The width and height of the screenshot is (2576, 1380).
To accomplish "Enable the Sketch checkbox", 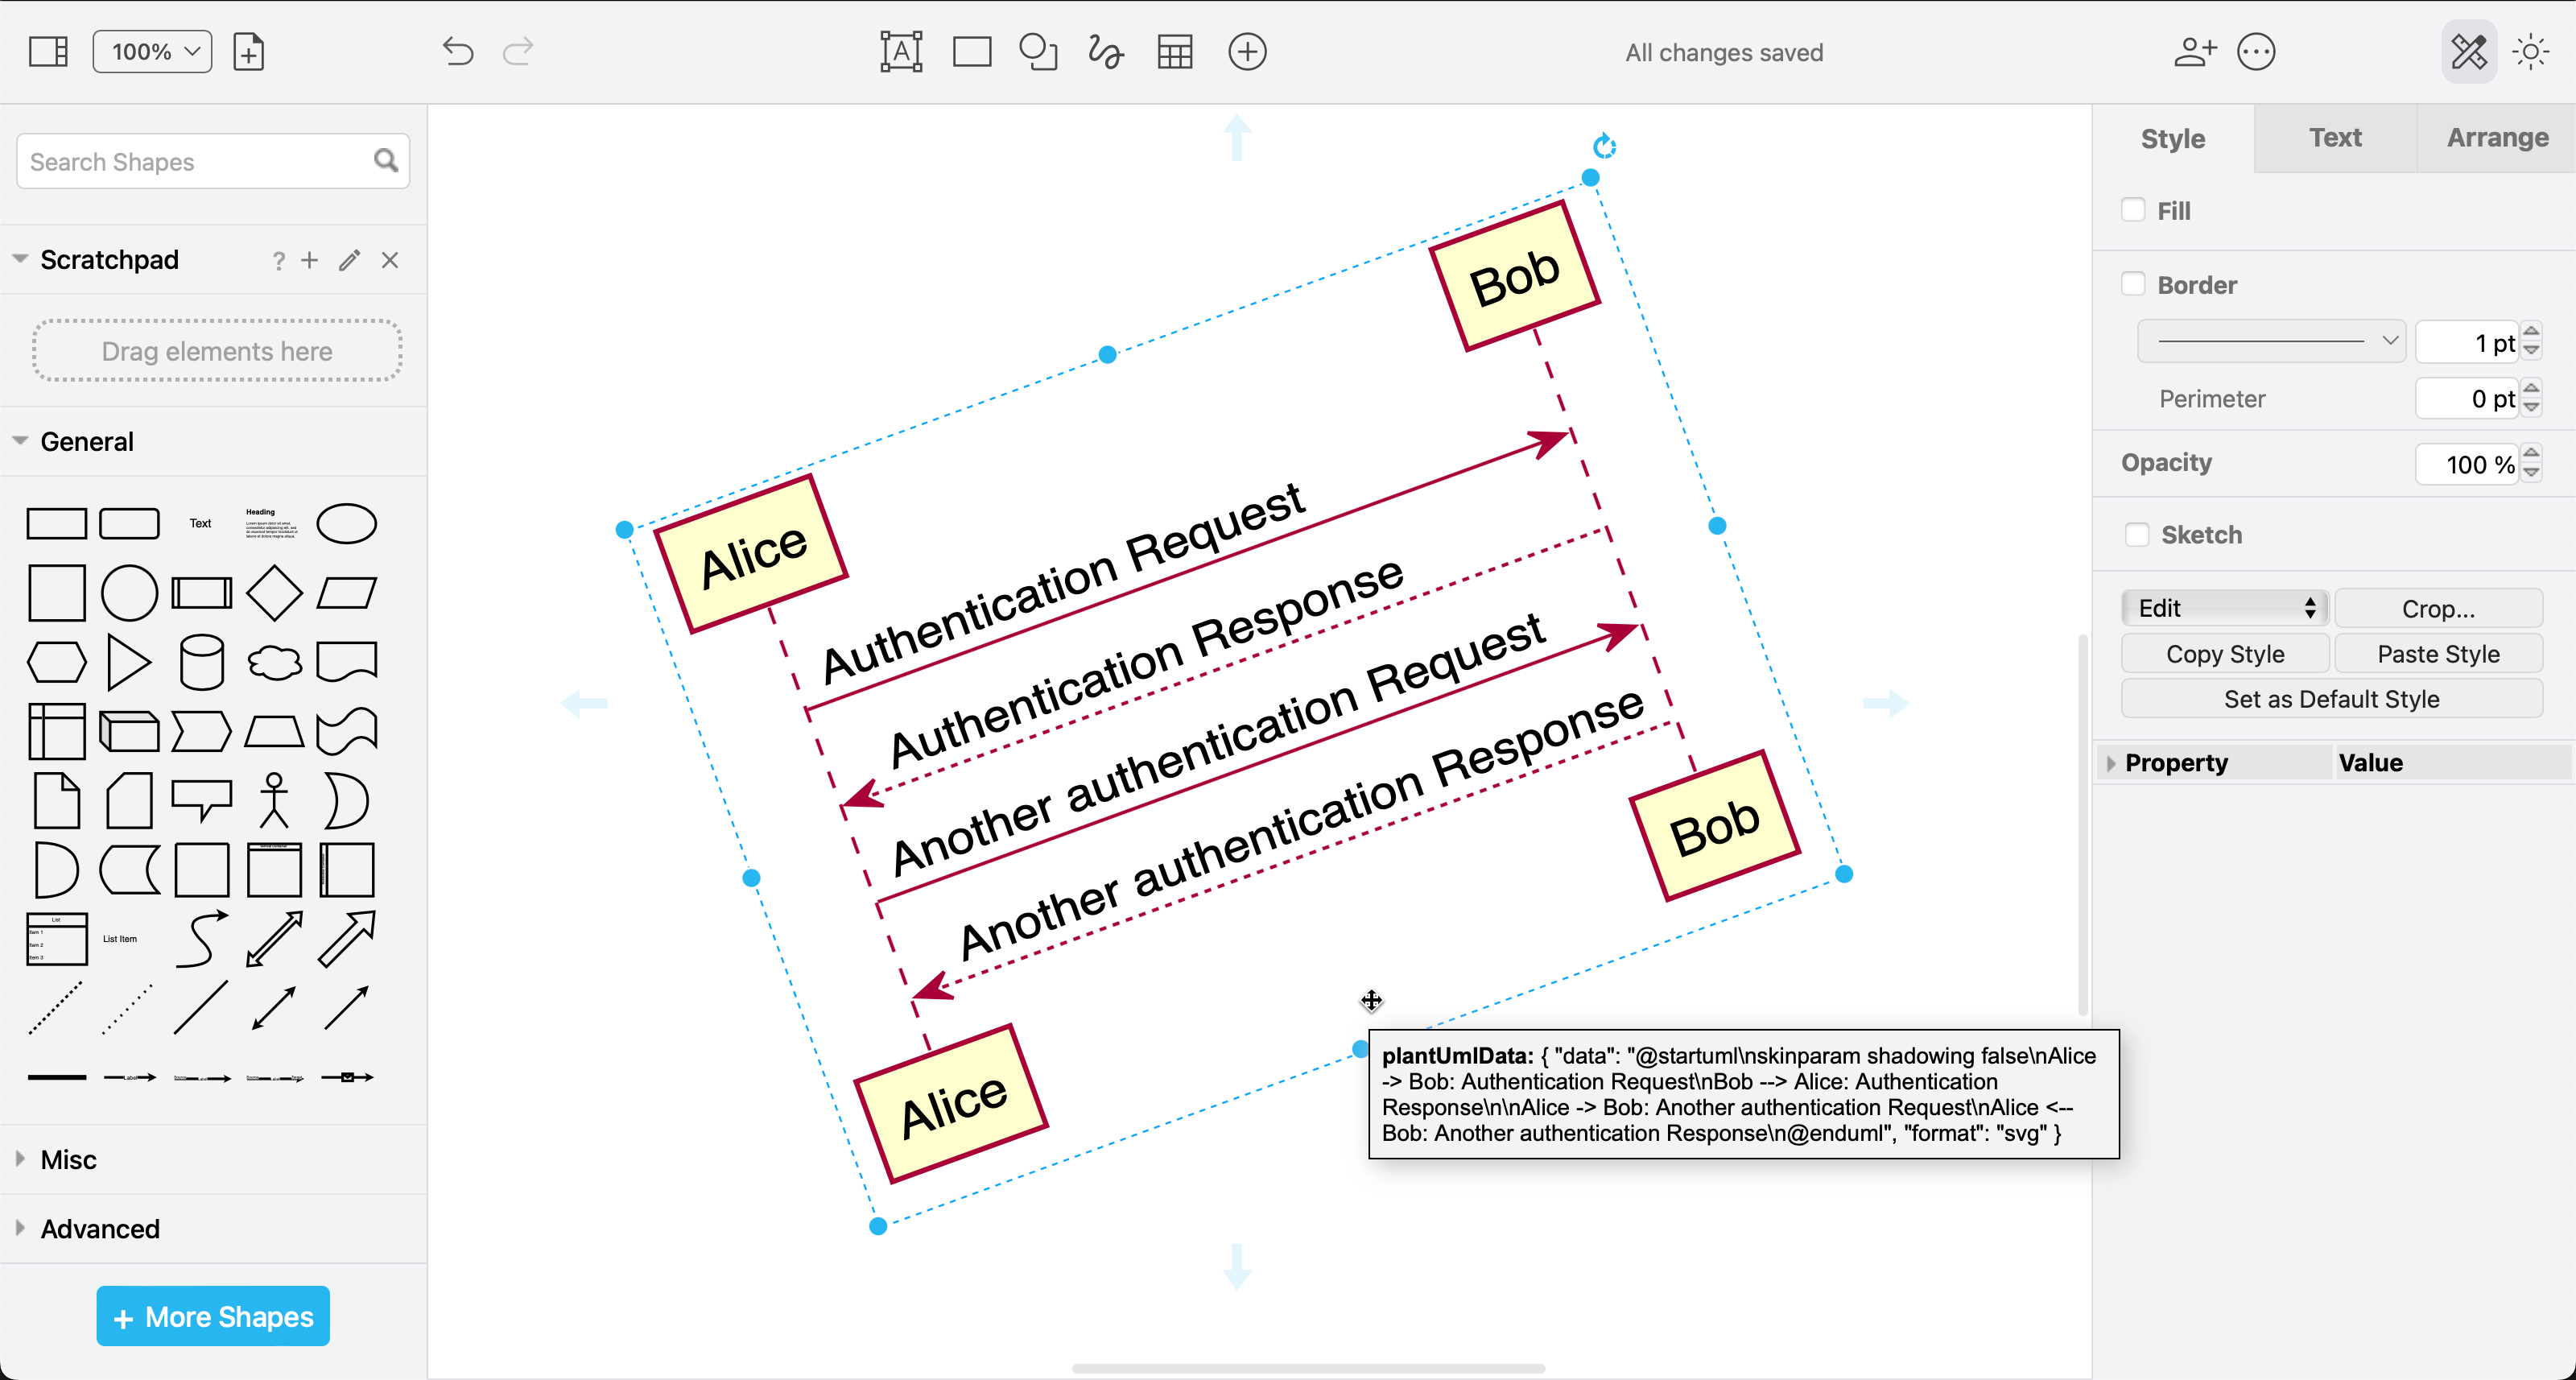I will pyautogui.click(x=2136, y=535).
